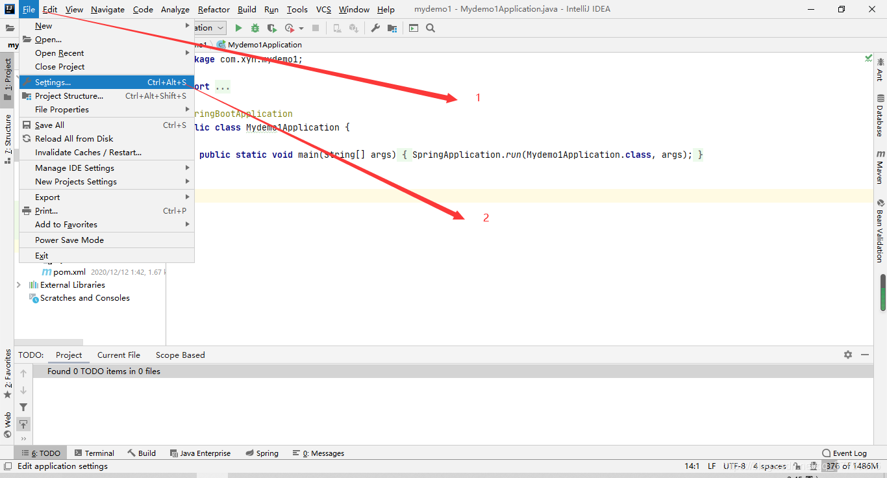Open TODO panel settings gear
Image resolution: width=887 pixels, height=478 pixels.
[848, 355]
